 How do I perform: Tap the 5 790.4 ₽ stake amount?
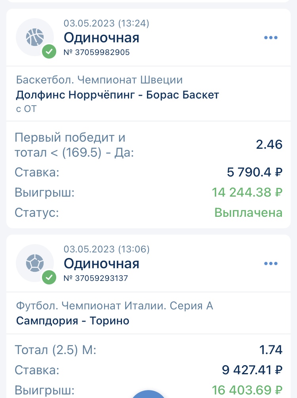click(255, 172)
